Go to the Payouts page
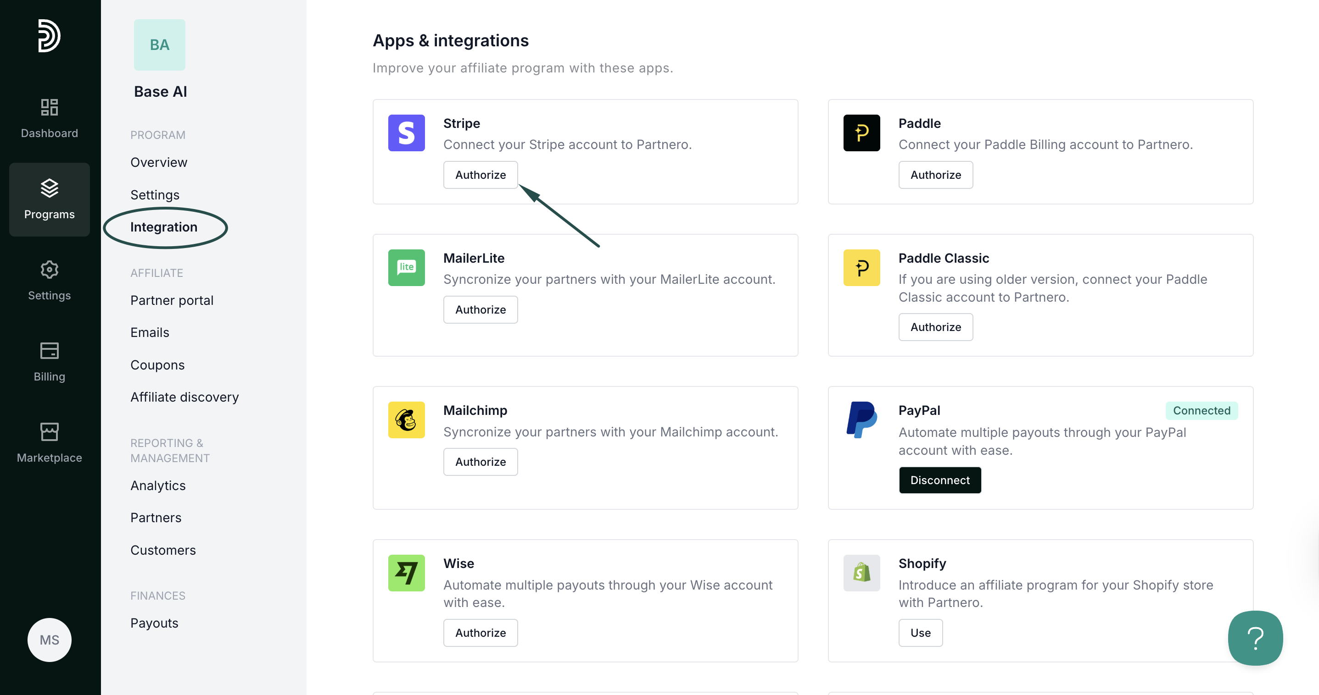The width and height of the screenshot is (1319, 695). pyautogui.click(x=154, y=623)
